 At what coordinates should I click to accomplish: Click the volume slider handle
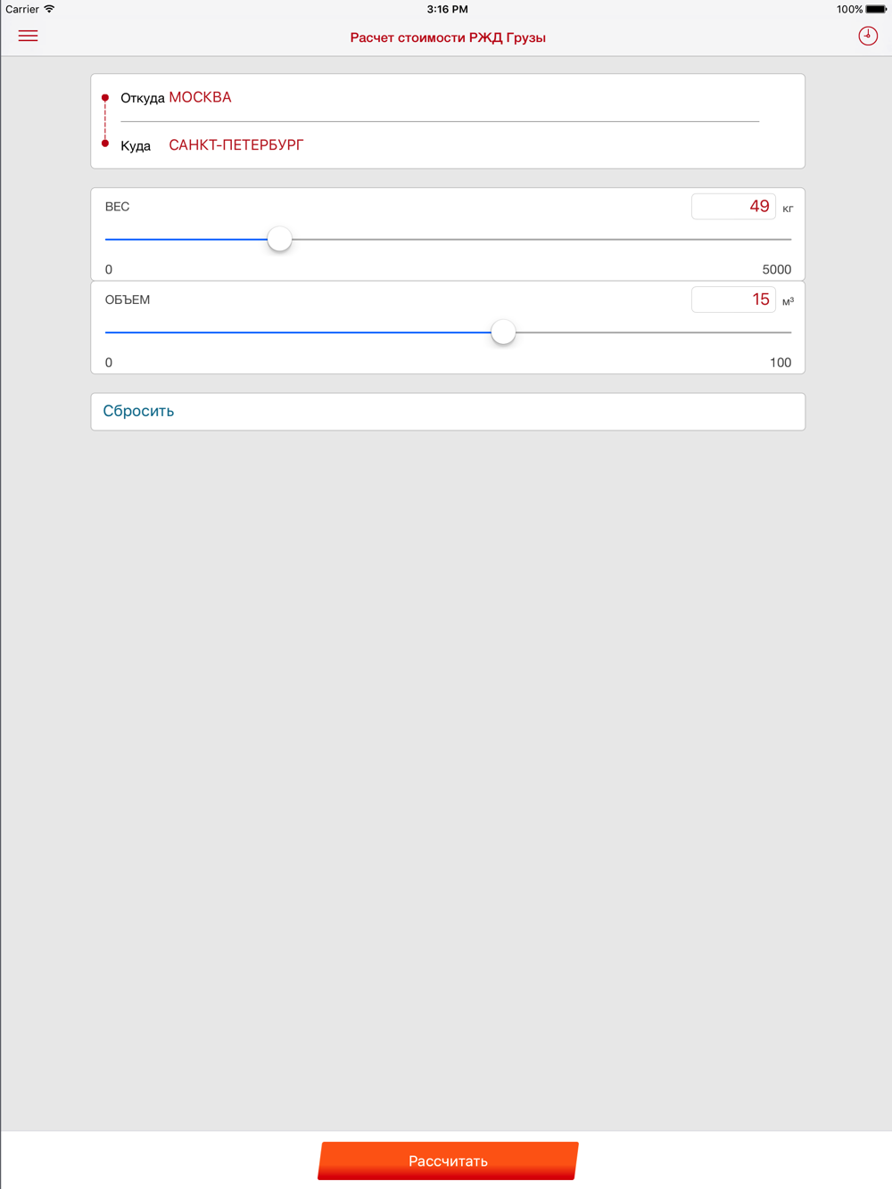click(x=503, y=332)
